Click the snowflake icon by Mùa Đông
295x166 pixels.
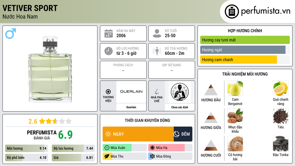coord(152,156)
